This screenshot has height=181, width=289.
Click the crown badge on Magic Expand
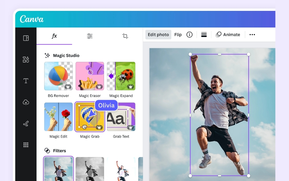[130, 87]
